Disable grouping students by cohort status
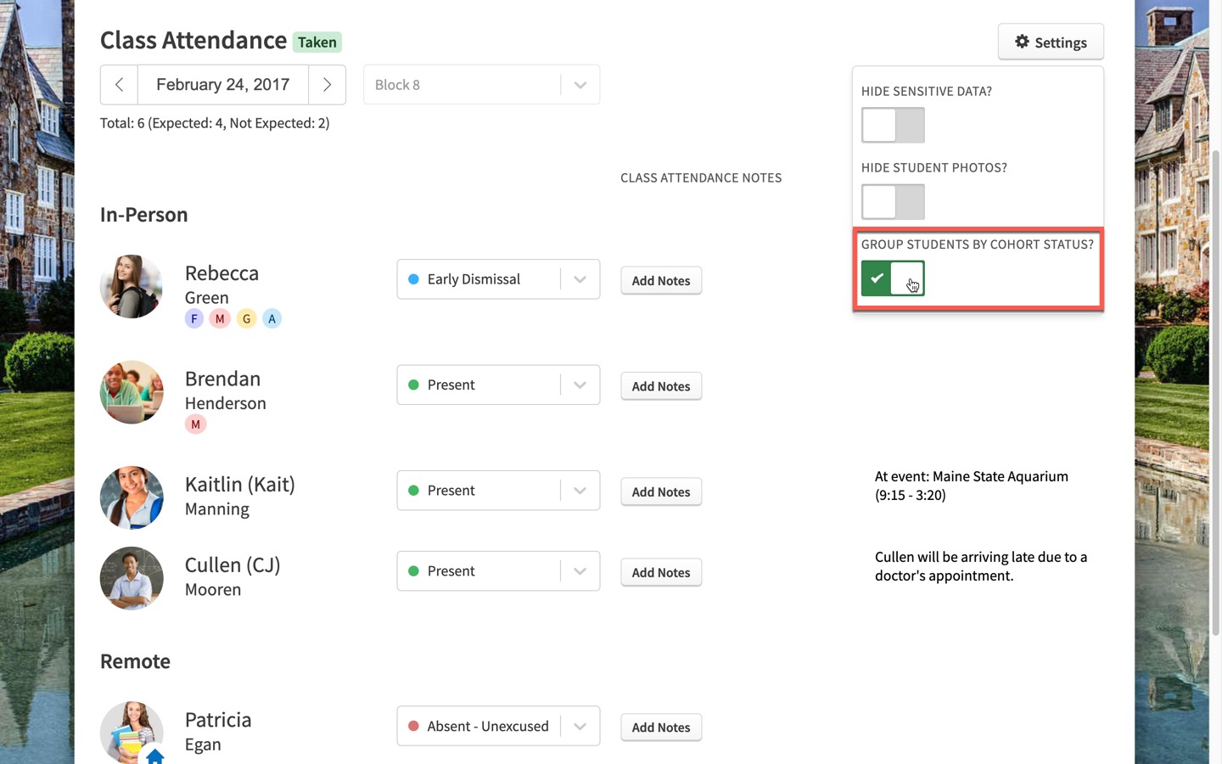1222x764 pixels. [x=893, y=278]
